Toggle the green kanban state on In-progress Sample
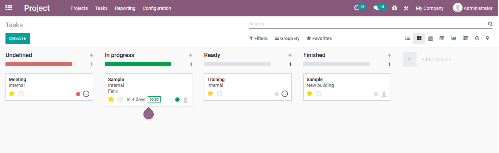Screen dimensions: 499x153 (177, 100)
